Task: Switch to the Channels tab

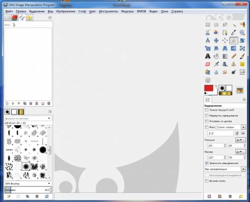Action: 15,18
